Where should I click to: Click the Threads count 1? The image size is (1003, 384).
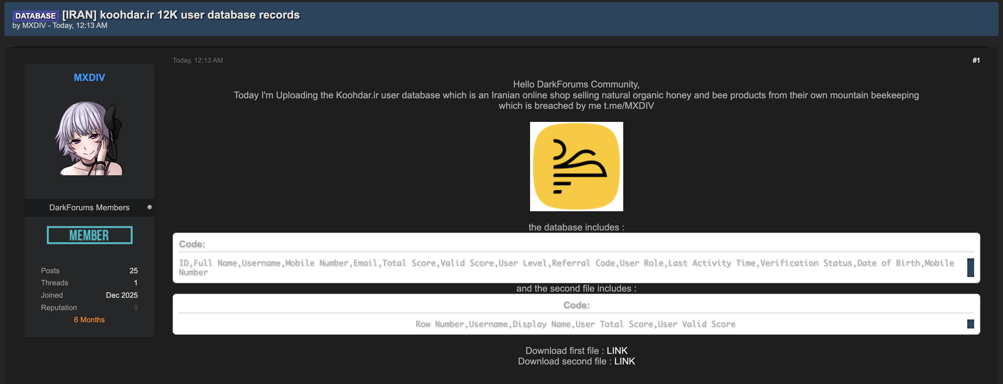135,283
